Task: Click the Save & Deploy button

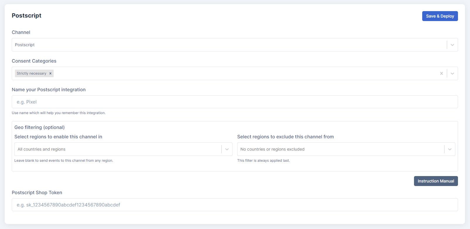Action: (440, 16)
